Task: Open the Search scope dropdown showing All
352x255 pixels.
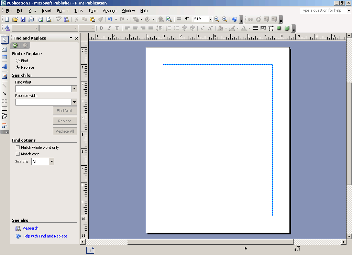Action: pos(52,162)
